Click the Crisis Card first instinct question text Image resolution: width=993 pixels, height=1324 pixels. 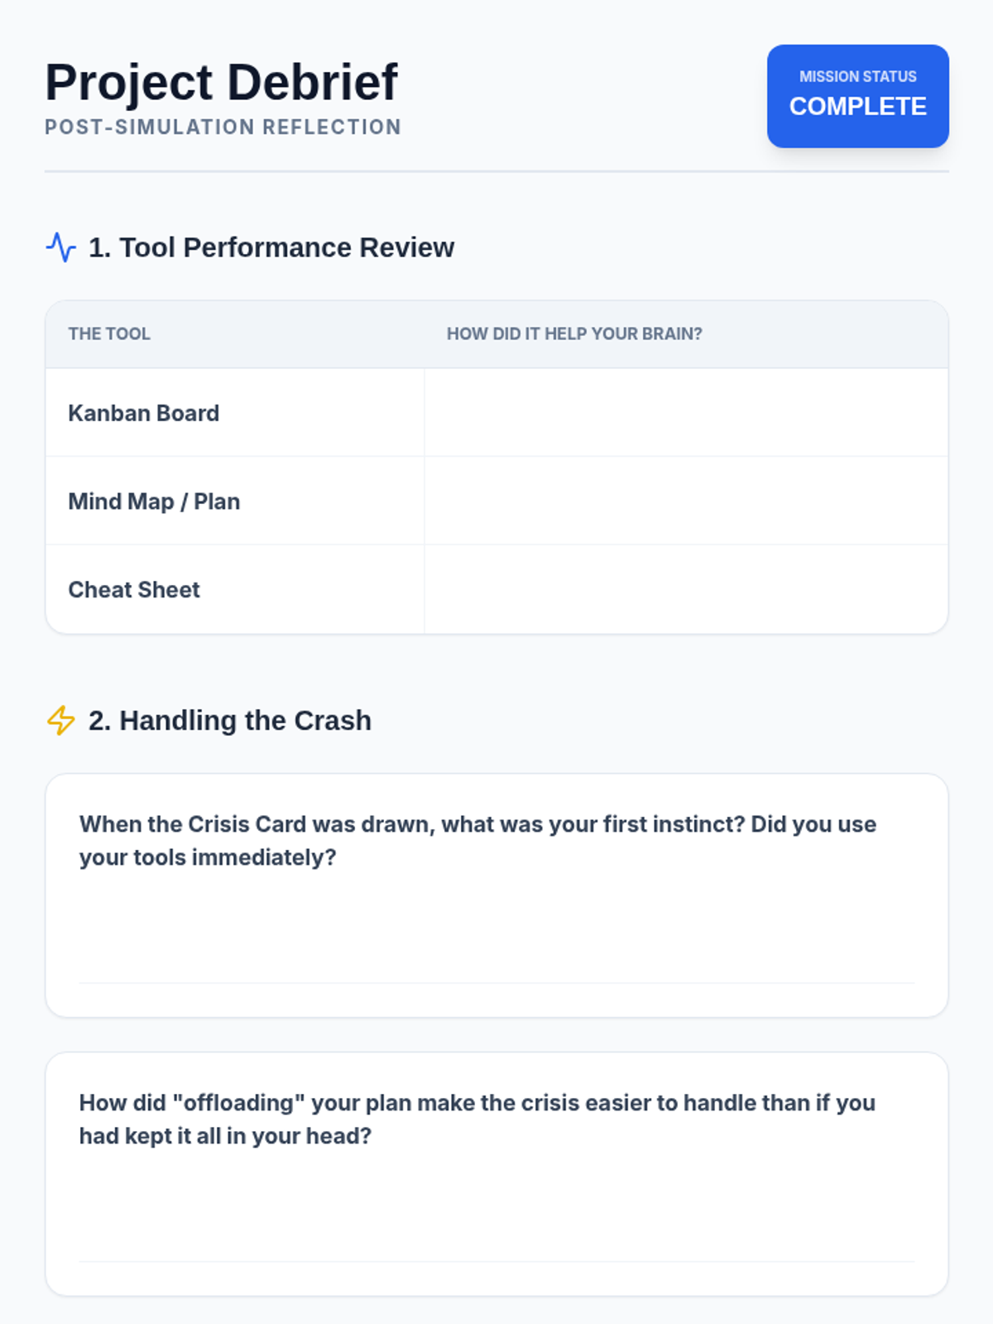pos(477,841)
